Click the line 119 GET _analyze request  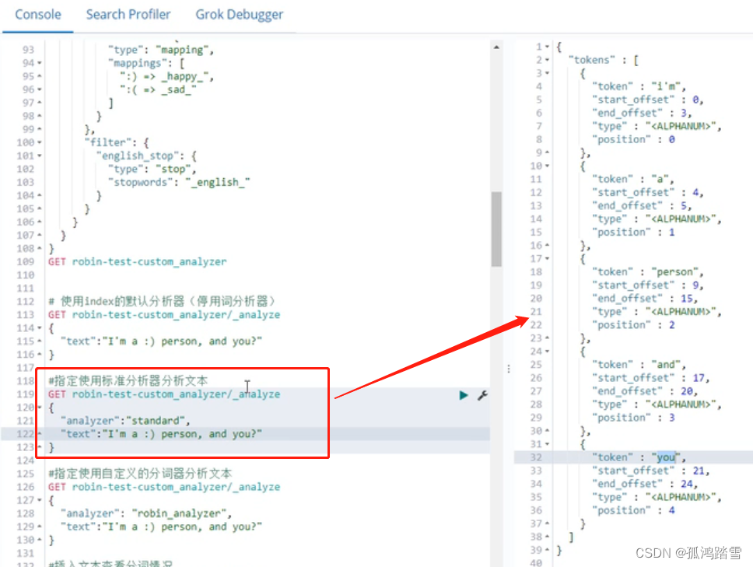(164, 394)
